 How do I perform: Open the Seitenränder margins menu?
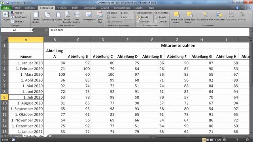(36, 17)
